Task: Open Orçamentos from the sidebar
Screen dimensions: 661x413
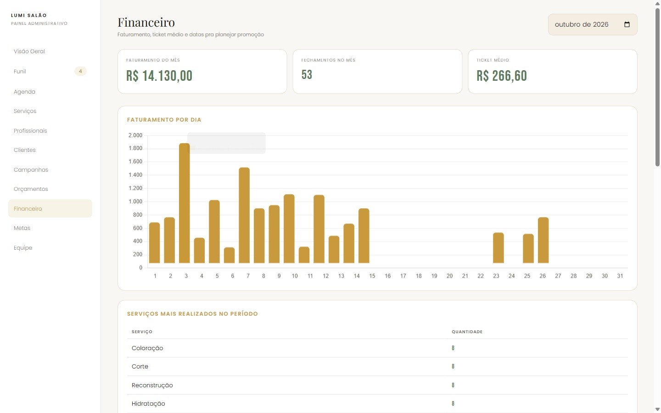Action: point(50,189)
